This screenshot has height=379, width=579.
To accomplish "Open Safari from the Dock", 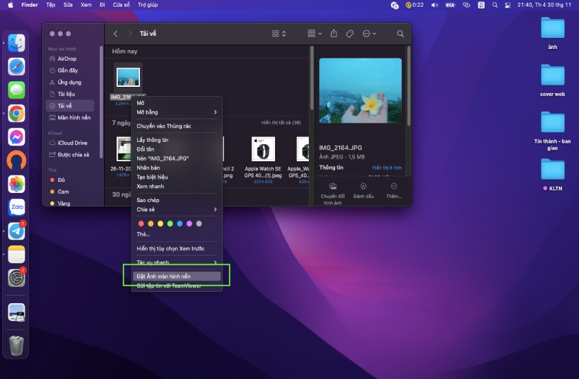I will [x=17, y=67].
